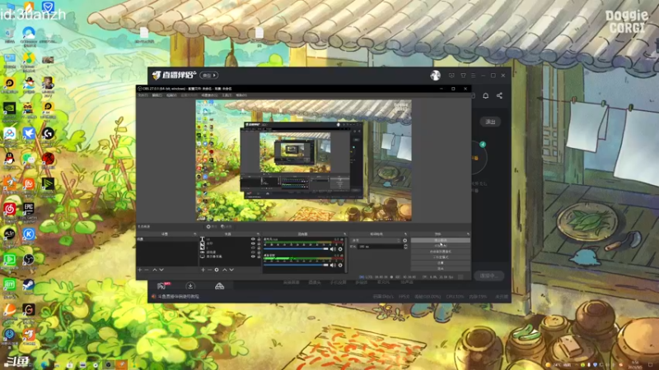Click the funnel icon in 直播伴侣 title bar
This screenshot has height=370, width=659.
click(463, 76)
